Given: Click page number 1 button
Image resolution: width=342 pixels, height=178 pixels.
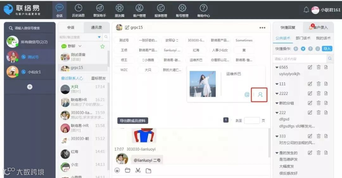Looking at the screenshot, I should 226,120.
